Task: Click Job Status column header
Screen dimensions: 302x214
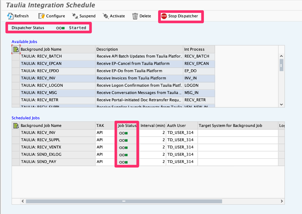Action: [x=127, y=126]
